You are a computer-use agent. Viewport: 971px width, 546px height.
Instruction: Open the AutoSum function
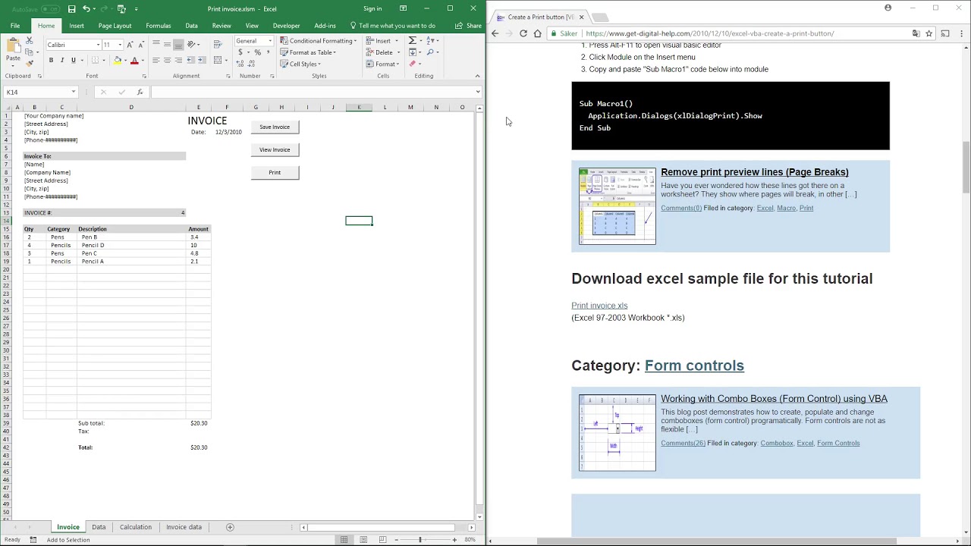click(x=413, y=40)
